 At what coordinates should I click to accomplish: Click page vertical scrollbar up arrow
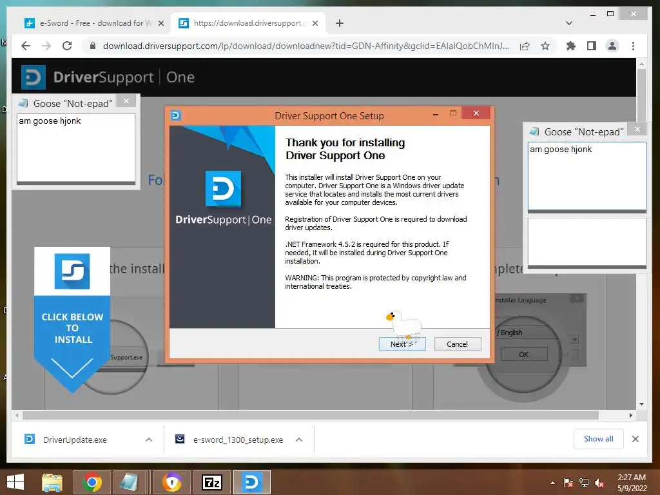641,64
